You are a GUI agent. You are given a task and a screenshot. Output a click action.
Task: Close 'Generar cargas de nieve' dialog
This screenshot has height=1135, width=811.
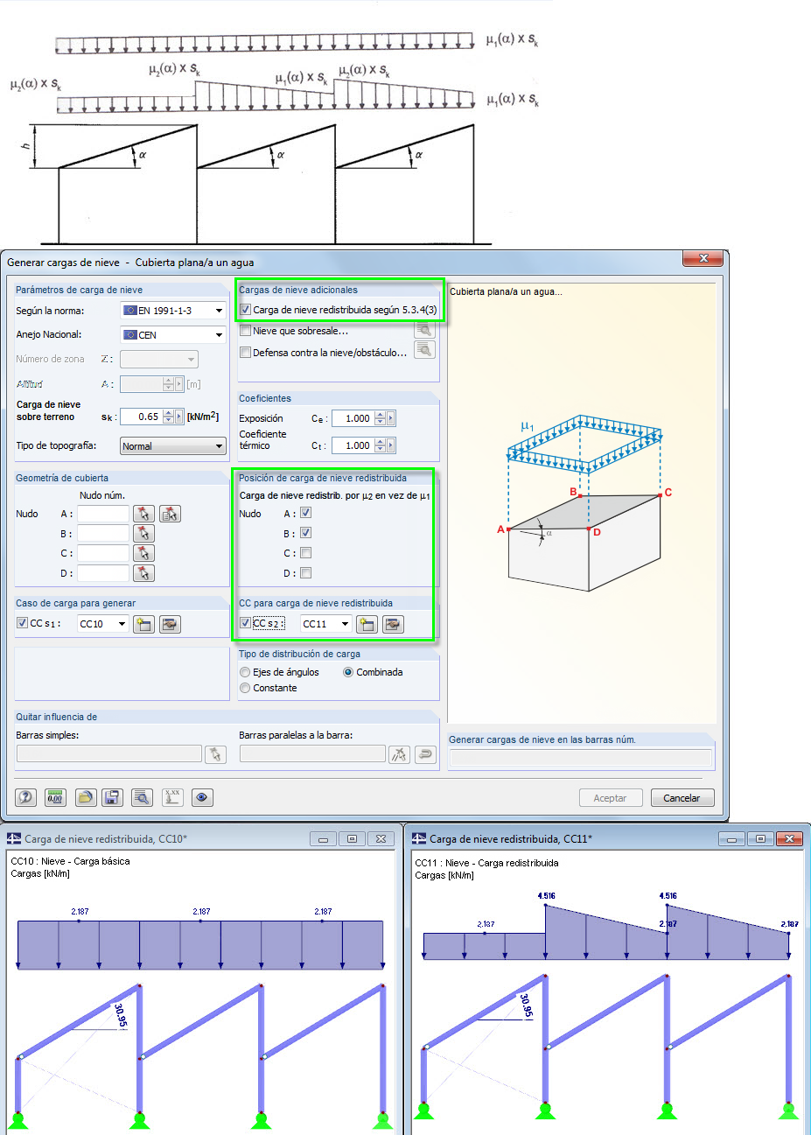[x=703, y=258]
